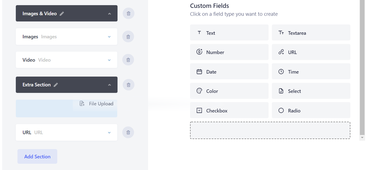Expand the Images field options
The height and width of the screenshot is (170, 370).
(x=109, y=36)
